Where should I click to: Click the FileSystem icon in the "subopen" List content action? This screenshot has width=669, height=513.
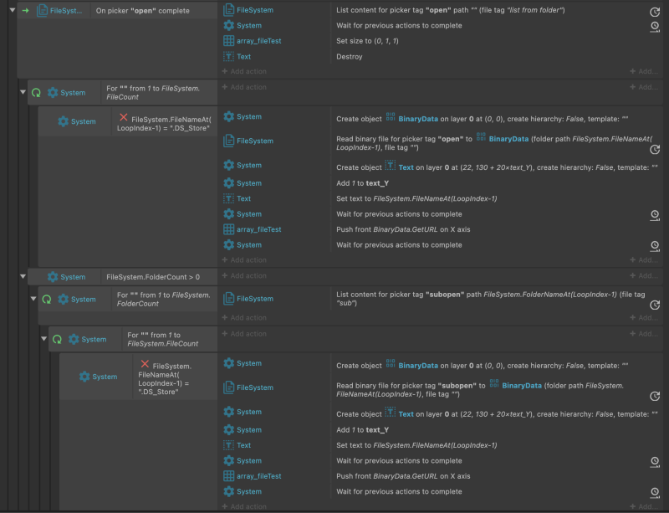(x=228, y=299)
